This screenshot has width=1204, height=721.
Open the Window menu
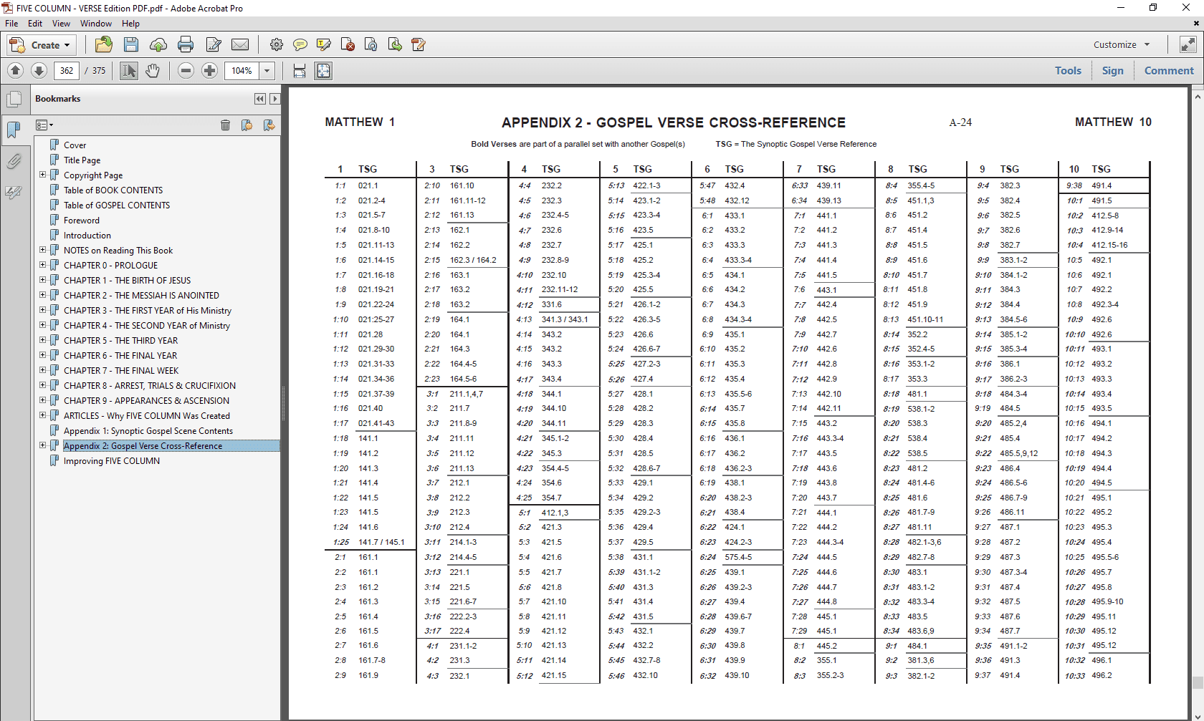tap(96, 24)
